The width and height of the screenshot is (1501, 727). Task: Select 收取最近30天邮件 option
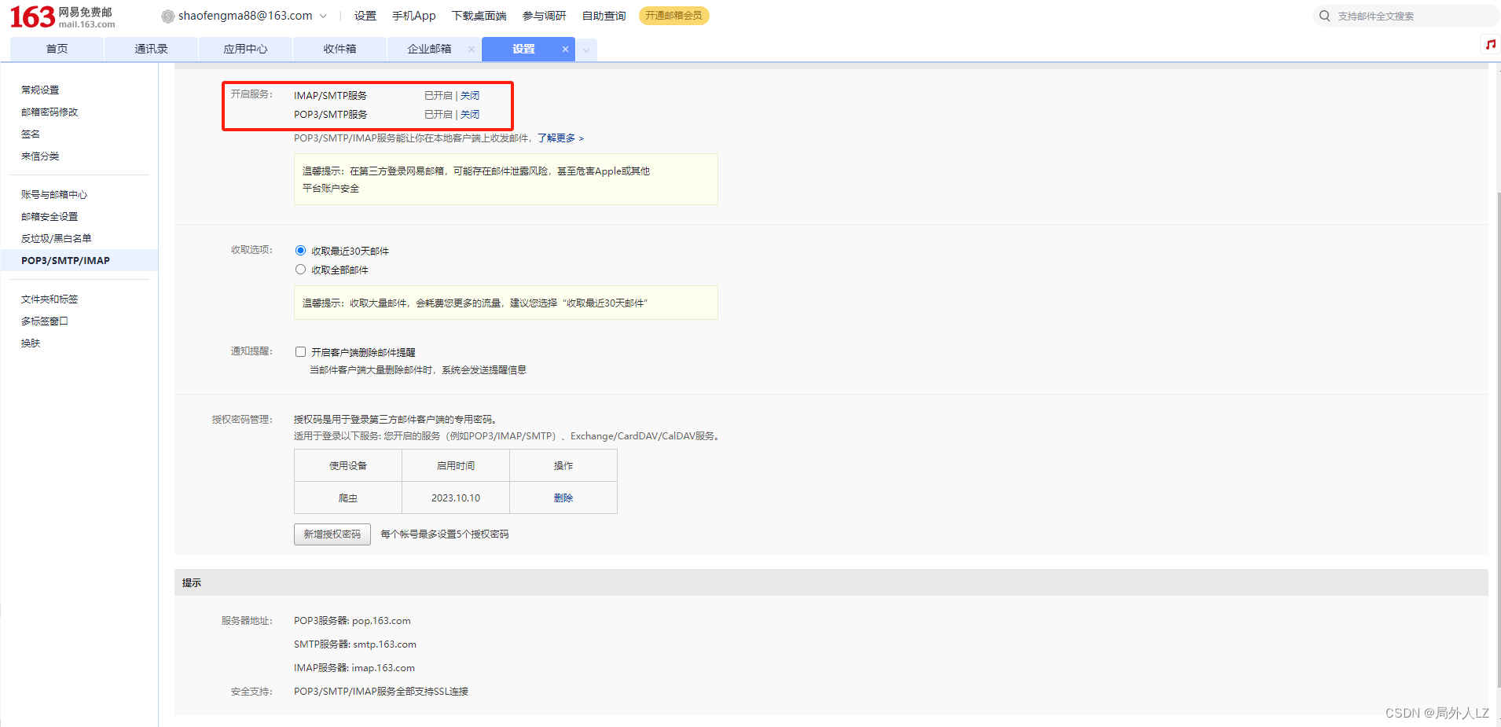300,250
